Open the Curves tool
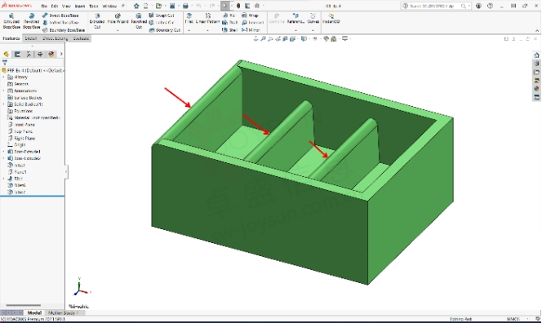The height and width of the screenshot is (323, 542). (313, 19)
